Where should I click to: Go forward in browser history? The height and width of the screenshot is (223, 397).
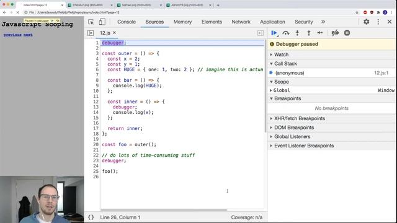click(x=11, y=12)
